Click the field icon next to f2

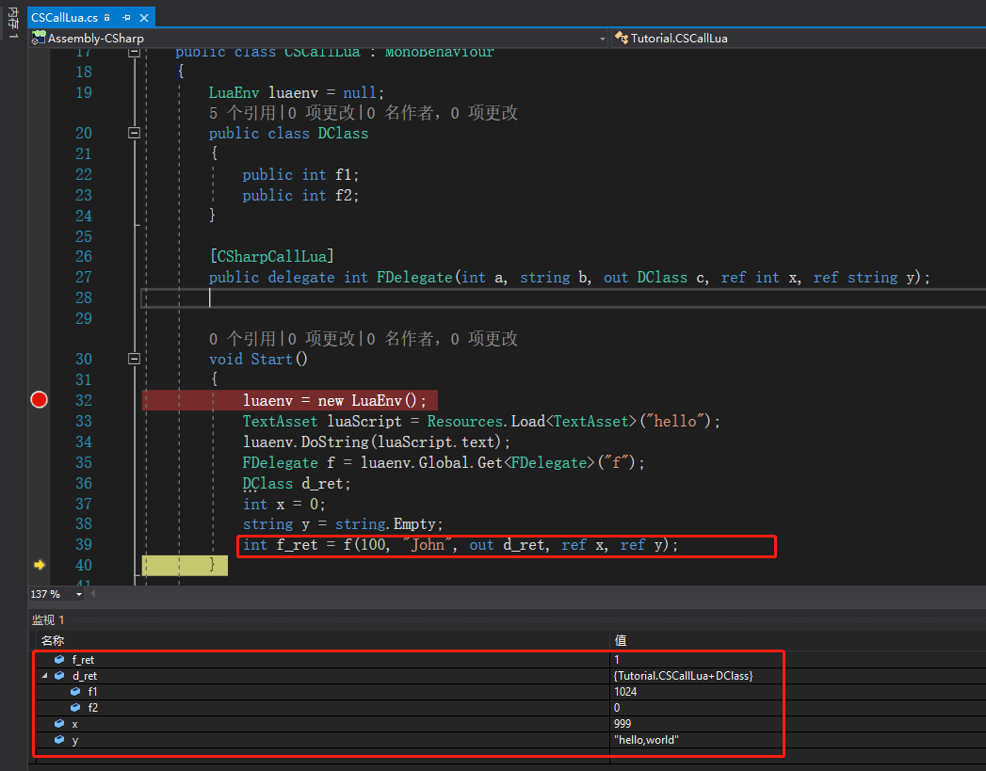coord(75,708)
